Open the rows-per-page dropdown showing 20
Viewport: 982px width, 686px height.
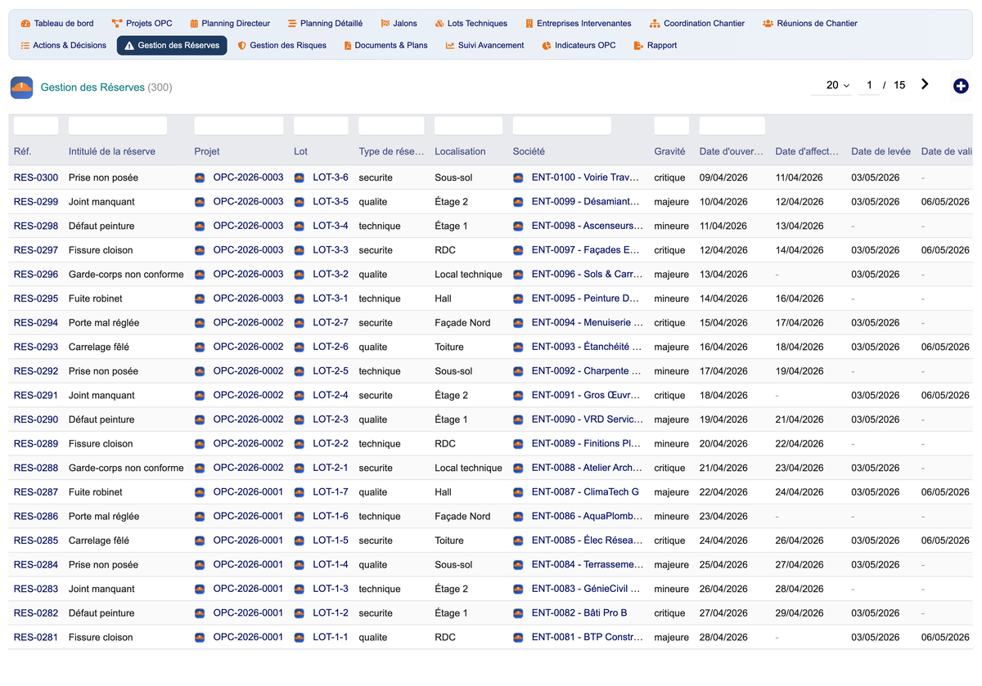tap(831, 85)
